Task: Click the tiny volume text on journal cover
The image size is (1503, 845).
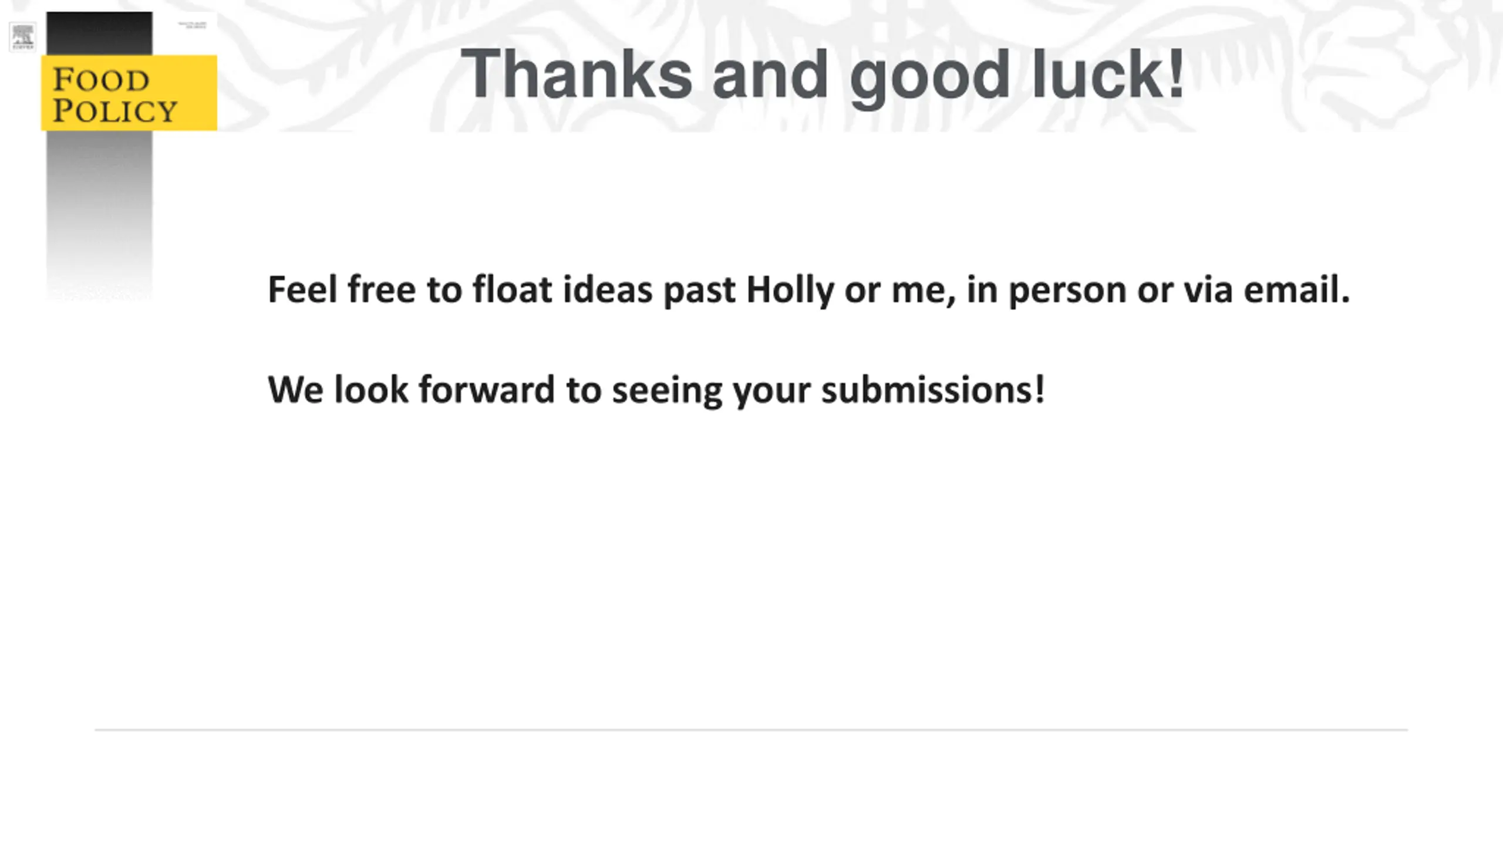Action: 193,25
